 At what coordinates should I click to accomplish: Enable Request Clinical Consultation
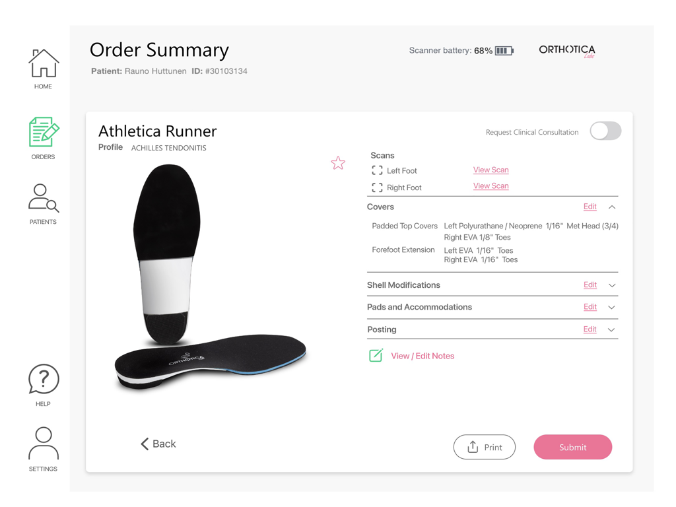pyautogui.click(x=605, y=131)
